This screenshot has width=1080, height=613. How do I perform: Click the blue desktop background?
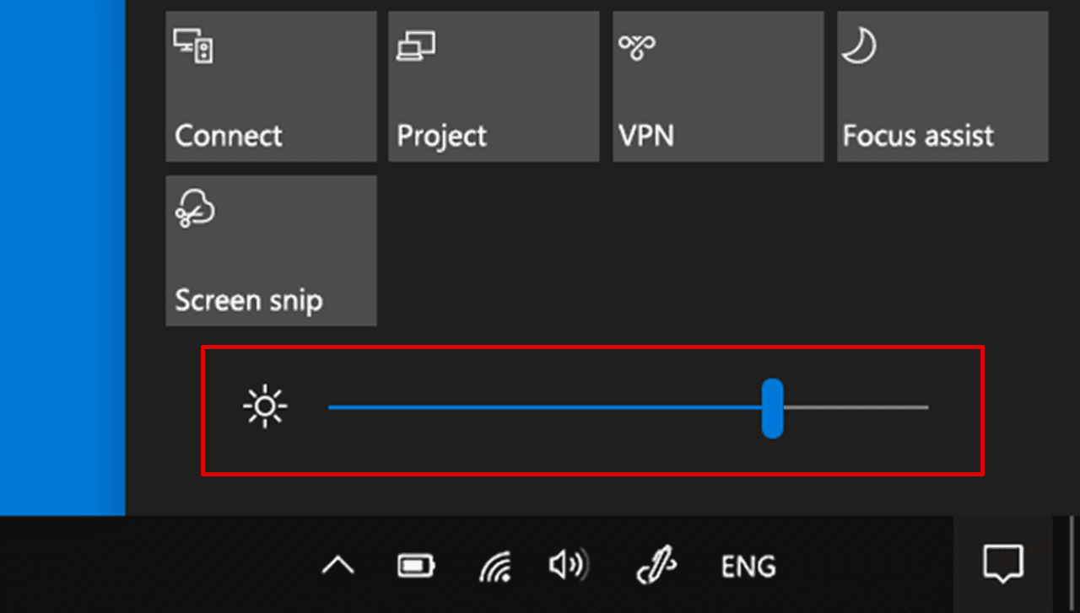(x=62, y=253)
